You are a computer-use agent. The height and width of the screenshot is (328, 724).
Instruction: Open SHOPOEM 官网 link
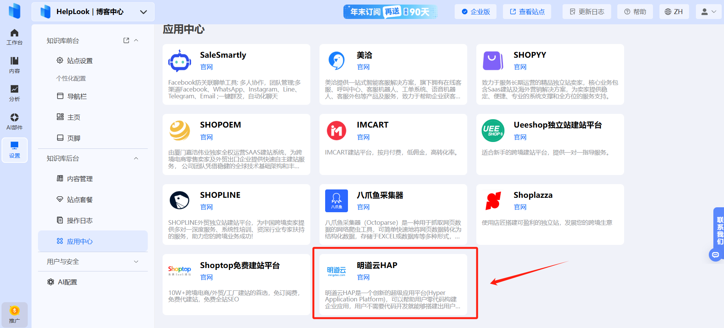(x=206, y=137)
